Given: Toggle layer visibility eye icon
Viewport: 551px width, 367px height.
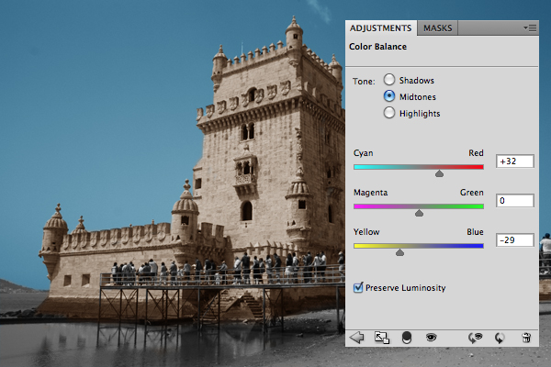Looking at the screenshot, I should point(432,338).
